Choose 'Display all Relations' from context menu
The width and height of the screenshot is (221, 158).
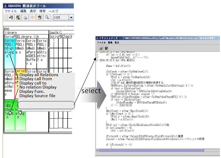click(39, 75)
